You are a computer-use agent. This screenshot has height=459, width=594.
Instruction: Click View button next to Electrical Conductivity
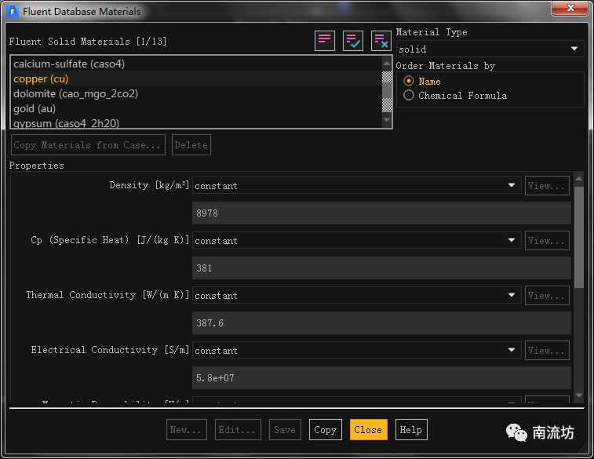[x=547, y=350]
